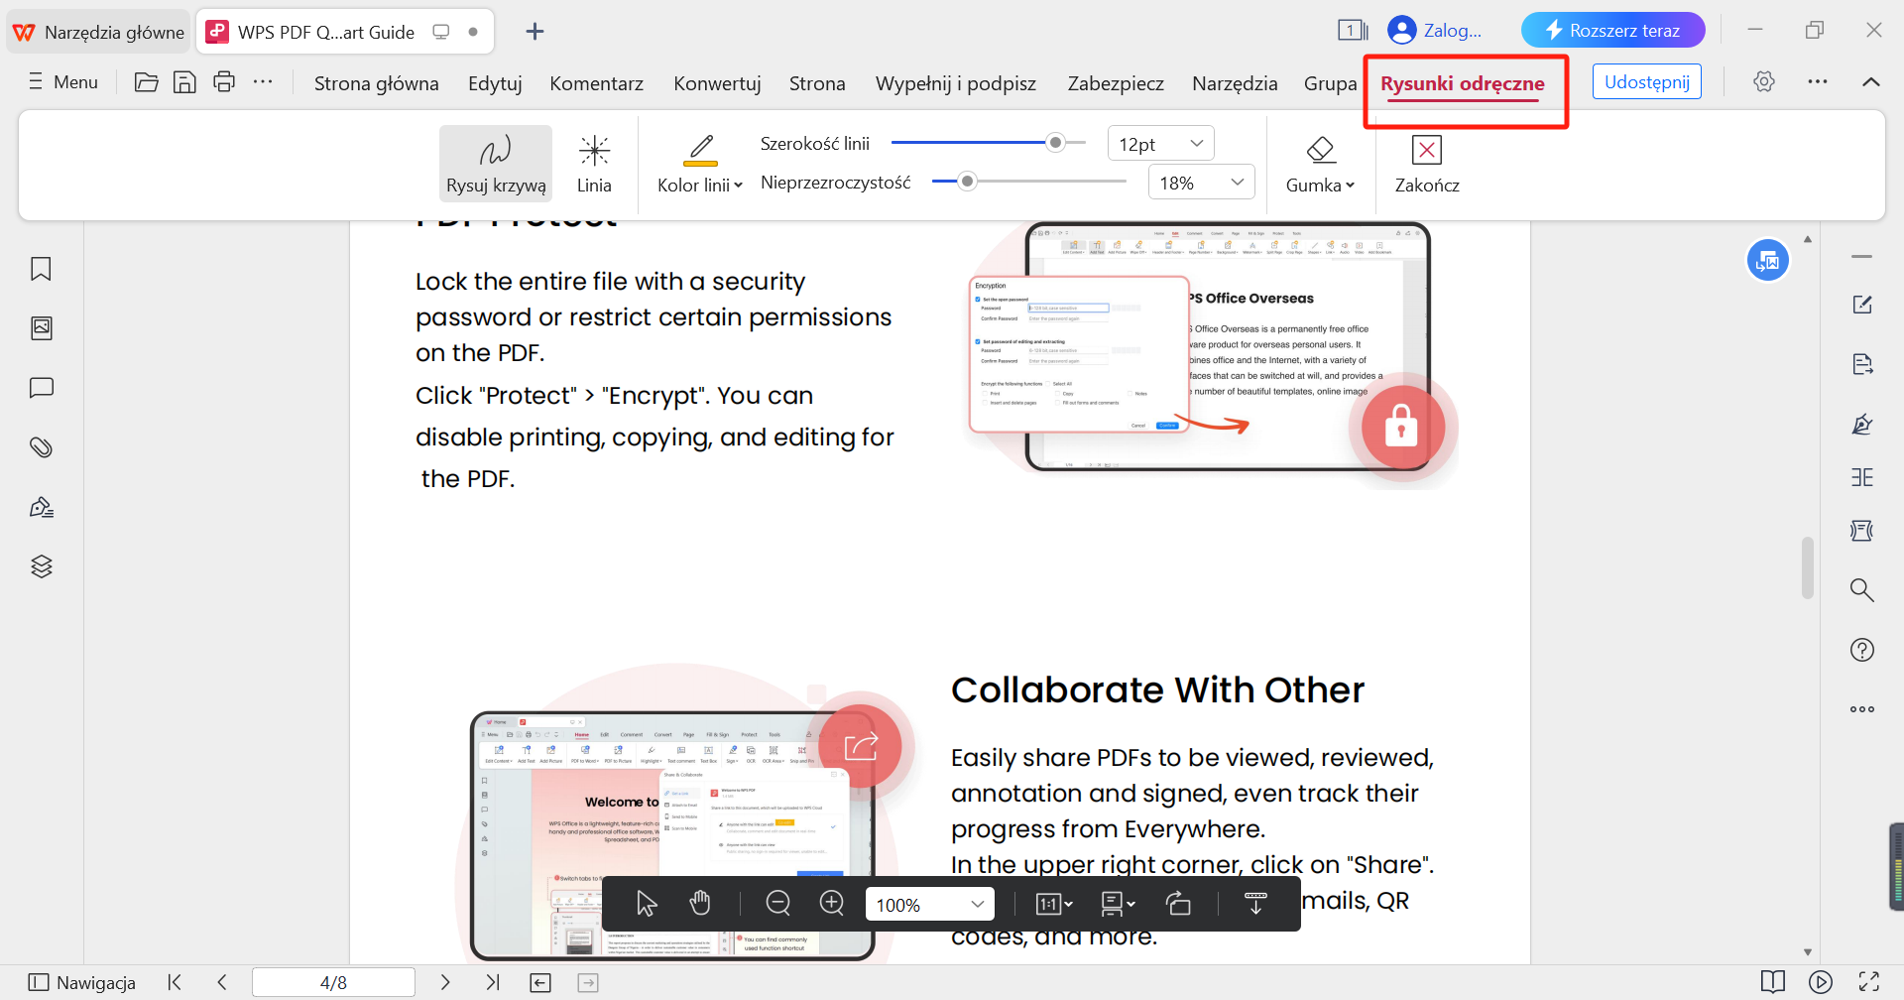Click the 4/8 page number field

click(334, 983)
